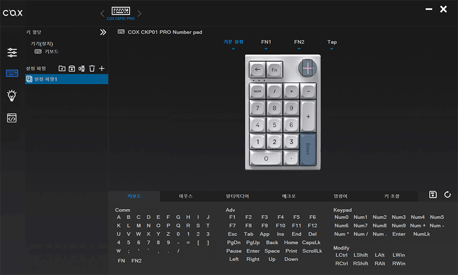Select the rotary knob on the numpad
Viewport: 458px width, 275px height.
pyautogui.click(x=307, y=68)
